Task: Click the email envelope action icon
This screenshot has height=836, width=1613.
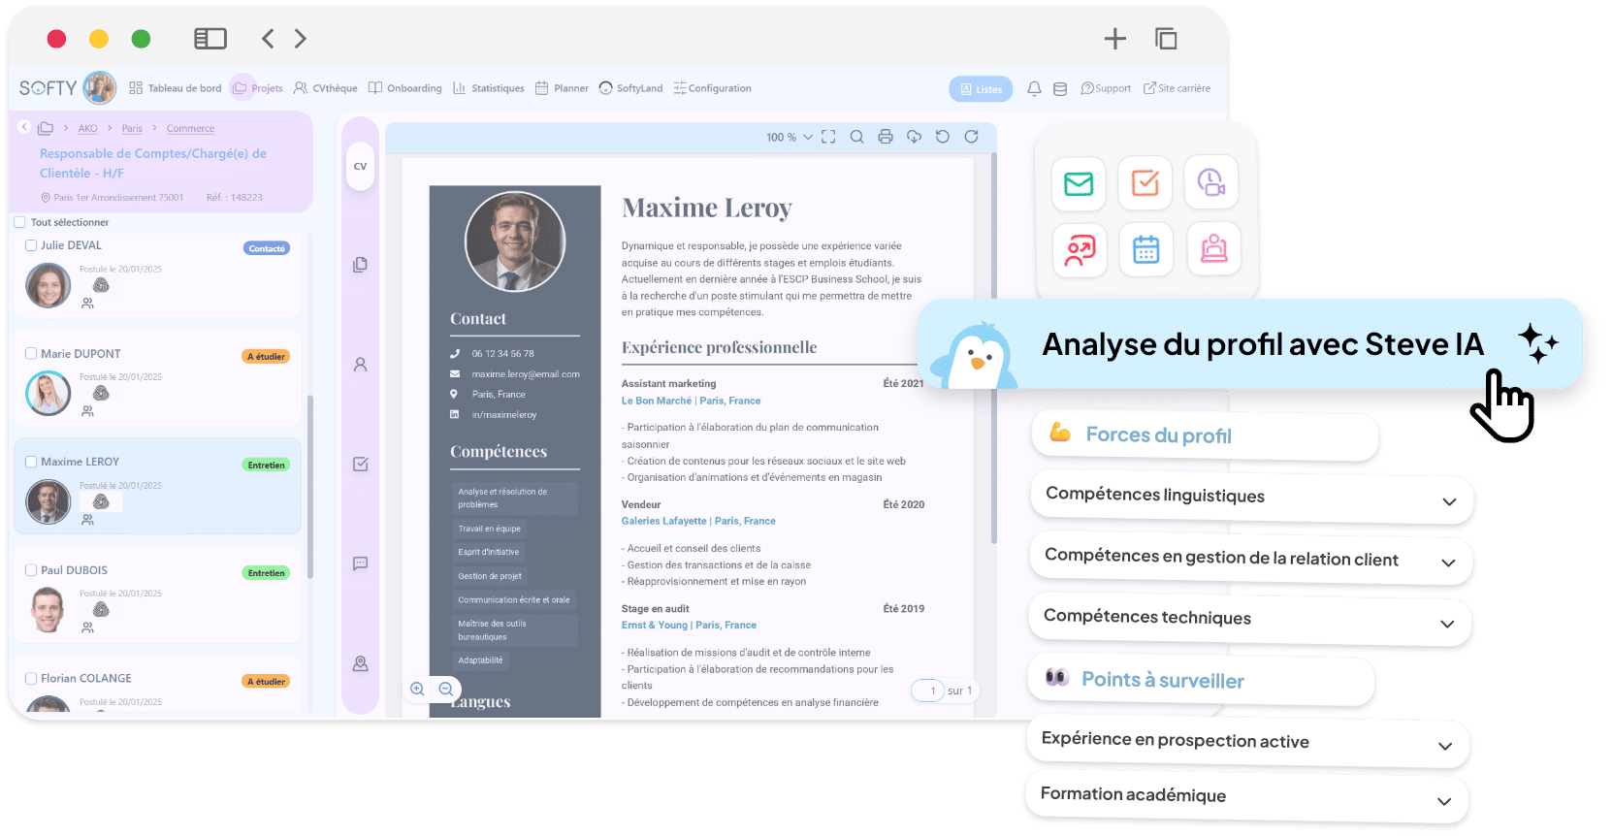Action: (x=1079, y=183)
